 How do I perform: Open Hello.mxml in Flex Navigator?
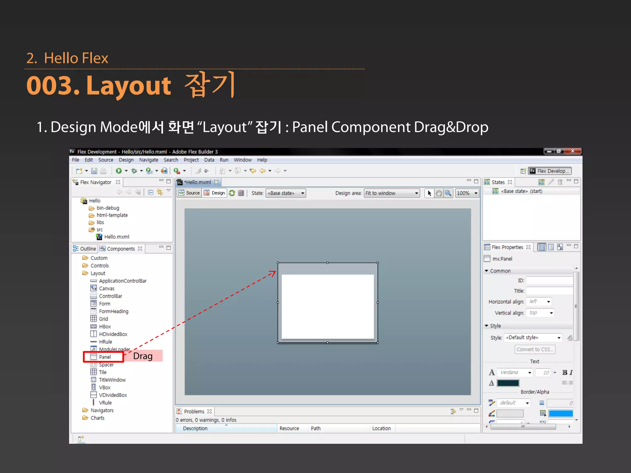tap(116, 237)
